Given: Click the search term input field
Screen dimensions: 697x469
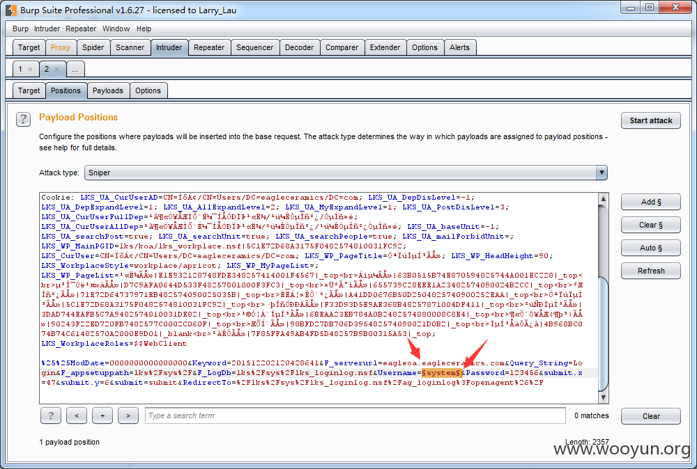Looking at the screenshot, I should point(355,415).
